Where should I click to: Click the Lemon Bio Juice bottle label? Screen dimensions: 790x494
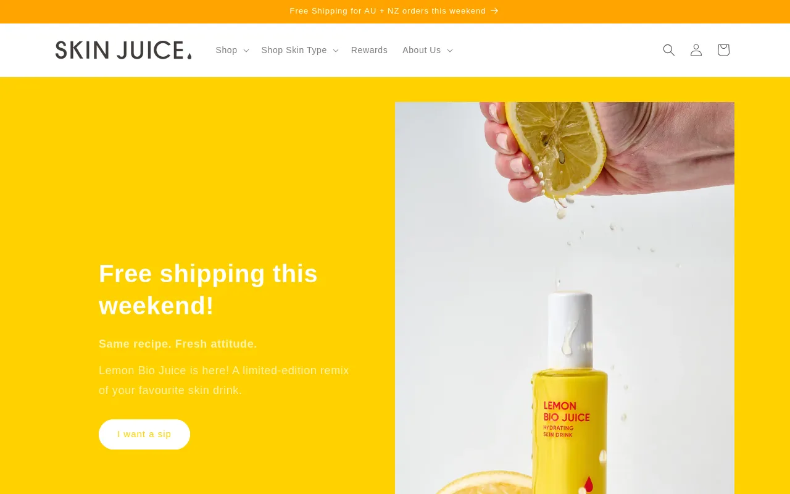point(566,419)
